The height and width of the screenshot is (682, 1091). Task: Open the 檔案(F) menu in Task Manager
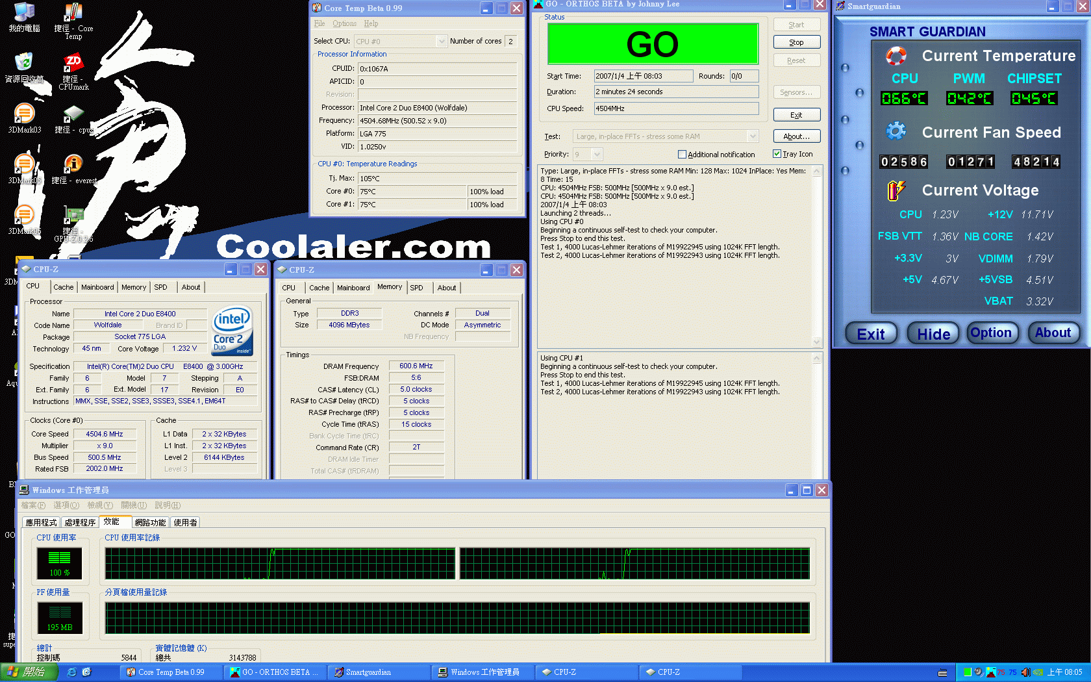[x=33, y=505]
